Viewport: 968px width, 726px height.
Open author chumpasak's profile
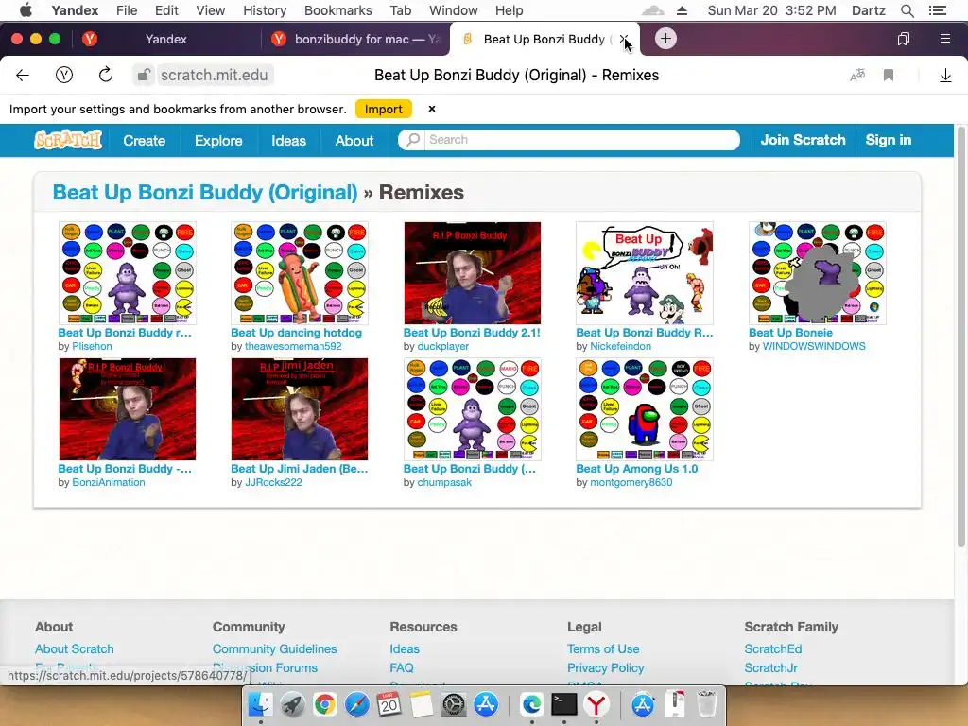(444, 483)
